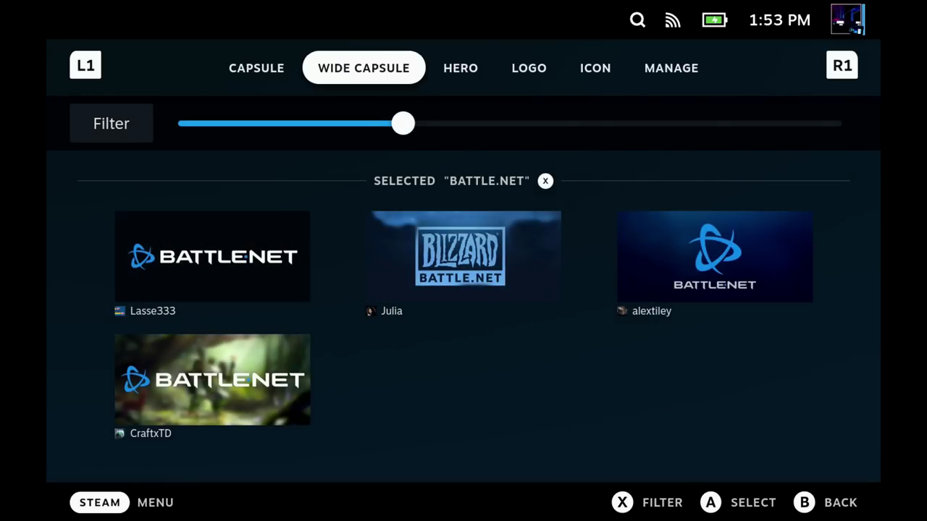Click the MENU label in footer
The width and height of the screenshot is (927, 521).
click(155, 502)
